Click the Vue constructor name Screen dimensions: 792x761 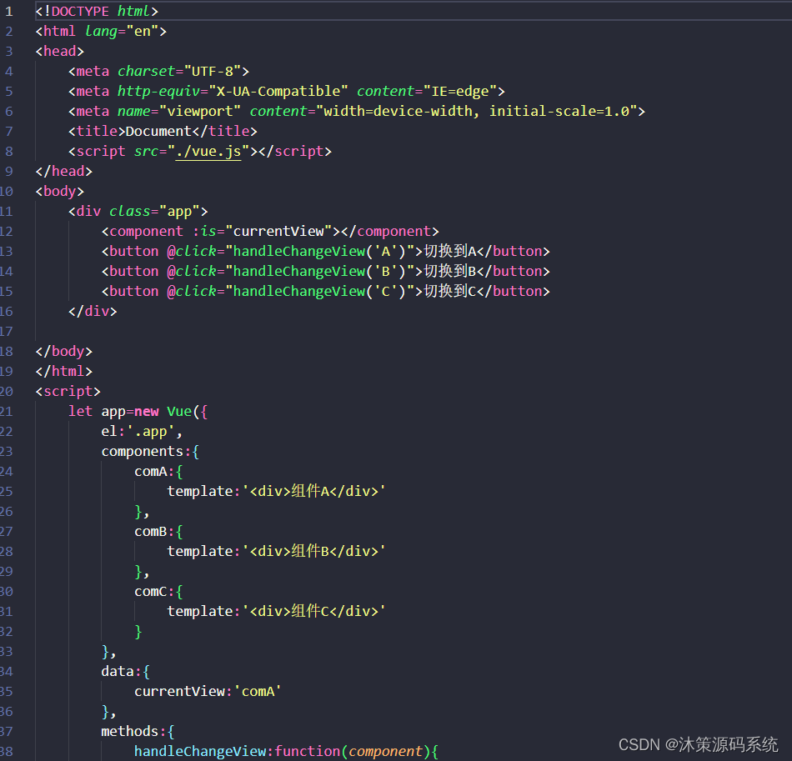(179, 411)
